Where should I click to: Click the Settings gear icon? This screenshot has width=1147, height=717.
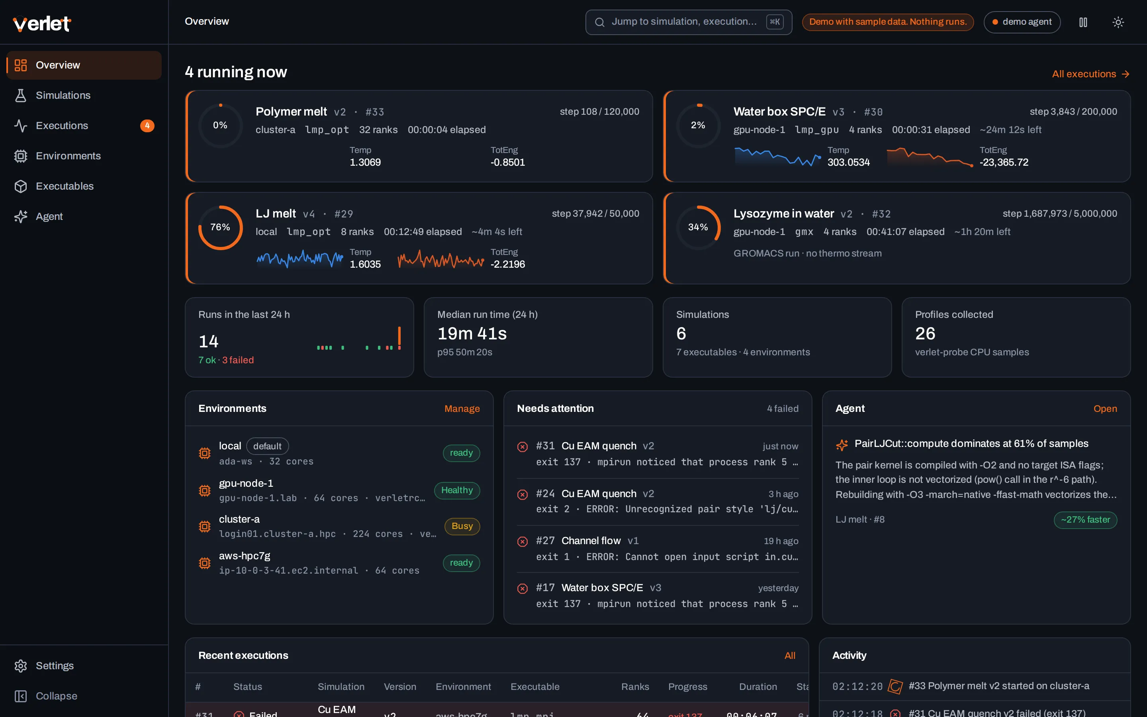pos(20,666)
